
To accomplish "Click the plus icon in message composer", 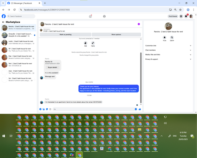I will click(41, 109).
